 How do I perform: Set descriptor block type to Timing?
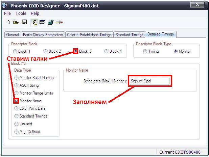pos(145,51)
